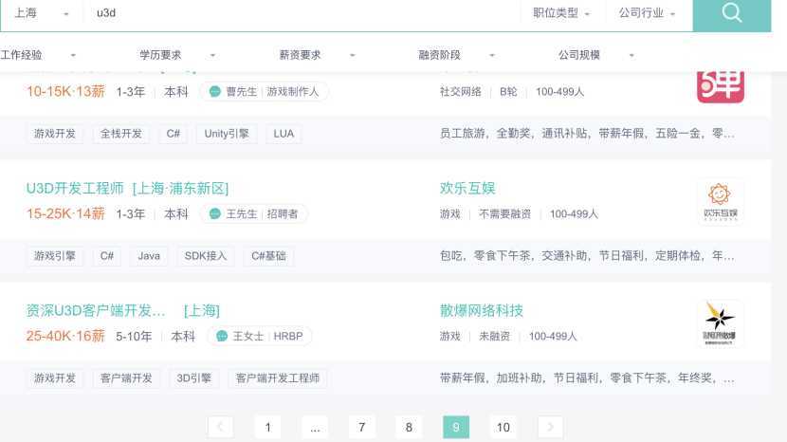Viewport: 787px width, 442px height.
Task: Open the 公司规模 filter
Action: (x=596, y=55)
